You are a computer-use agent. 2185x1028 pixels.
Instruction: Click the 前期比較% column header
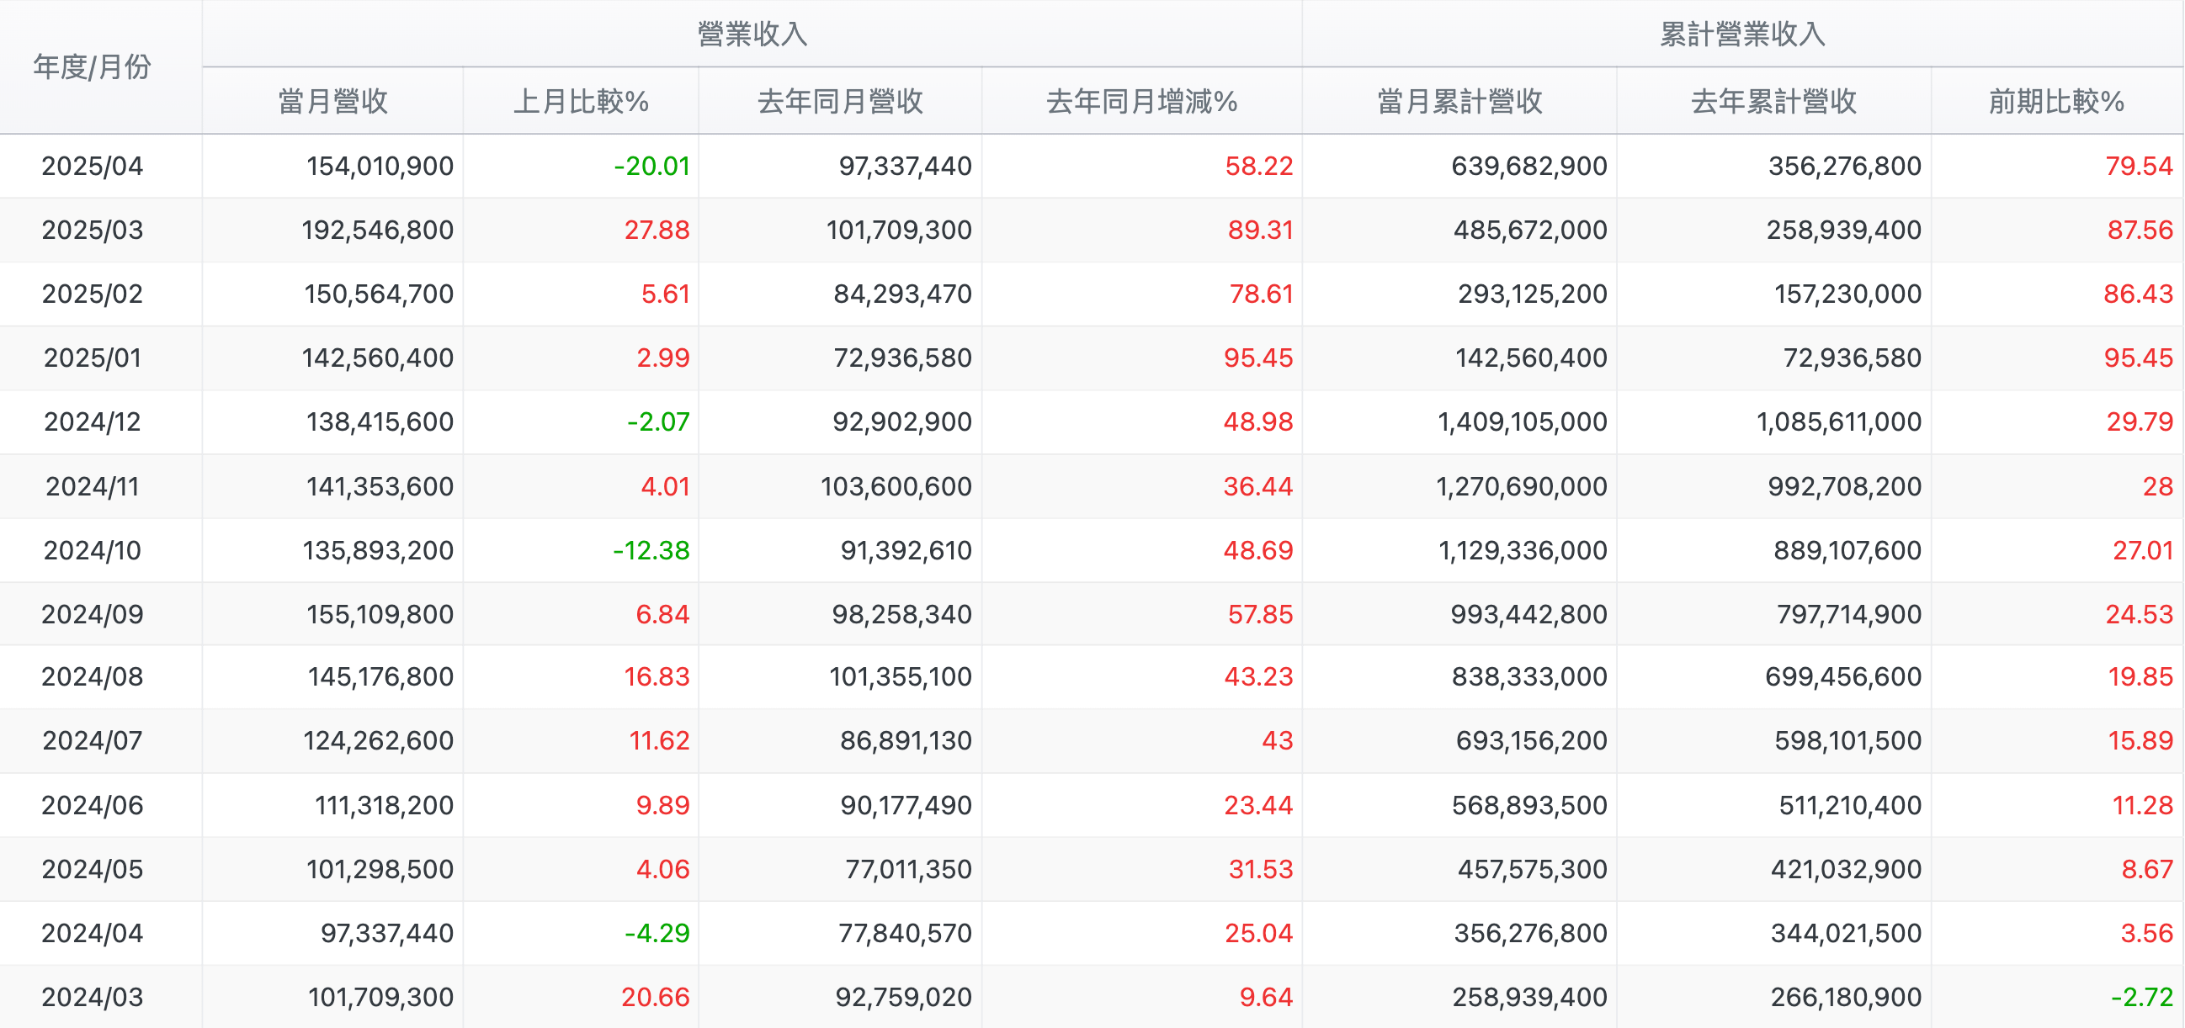coord(2056,101)
